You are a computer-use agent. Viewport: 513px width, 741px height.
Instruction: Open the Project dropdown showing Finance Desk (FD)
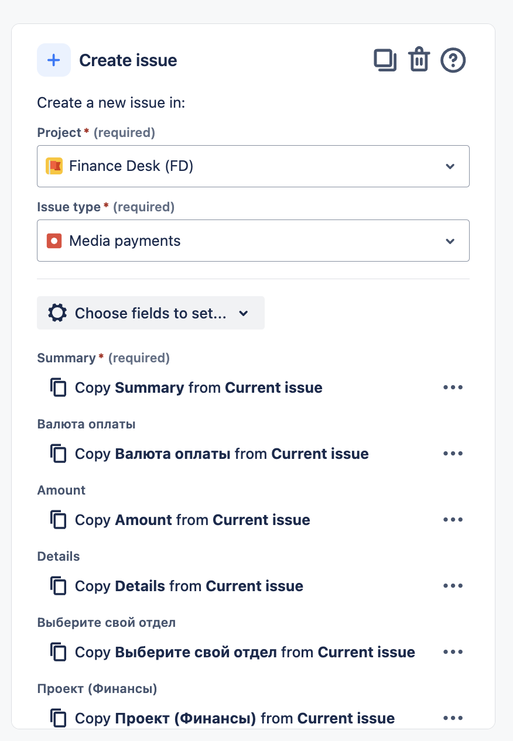pyautogui.click(x=253, y=166)
